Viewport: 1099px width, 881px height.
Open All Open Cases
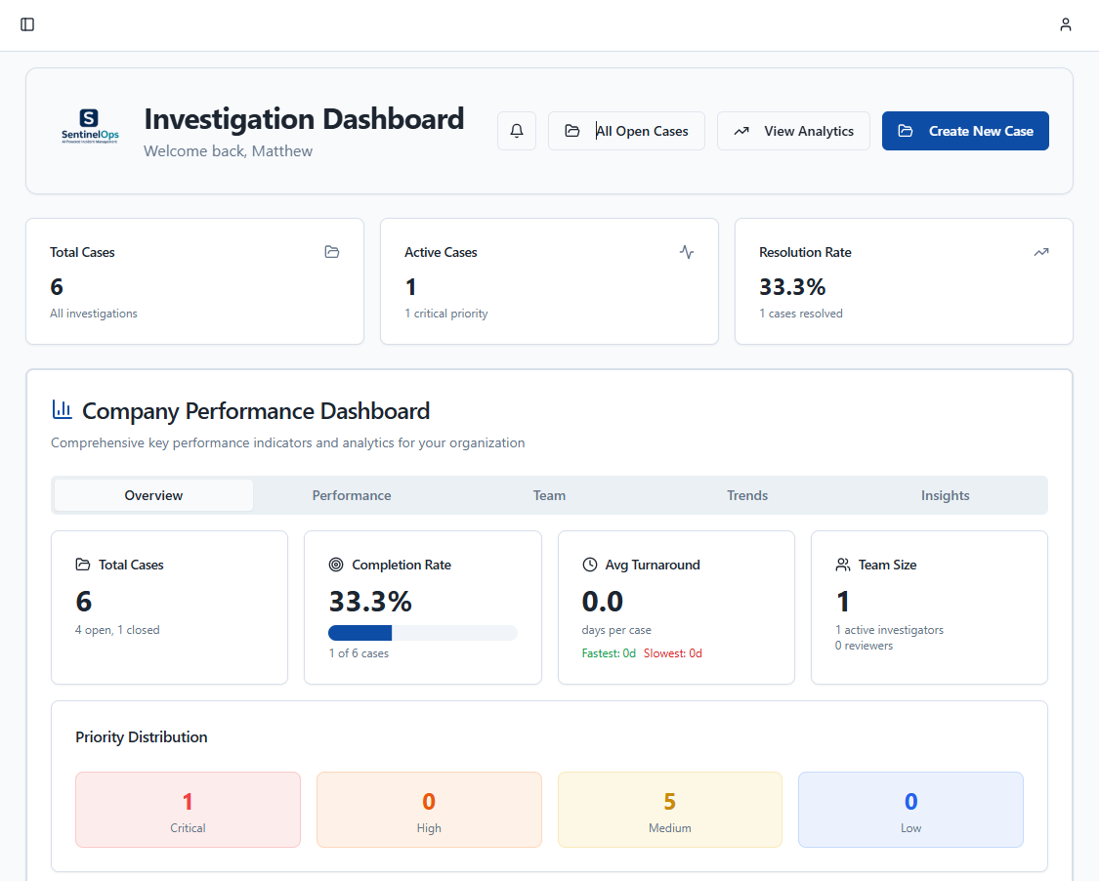[x=626, y=130]
